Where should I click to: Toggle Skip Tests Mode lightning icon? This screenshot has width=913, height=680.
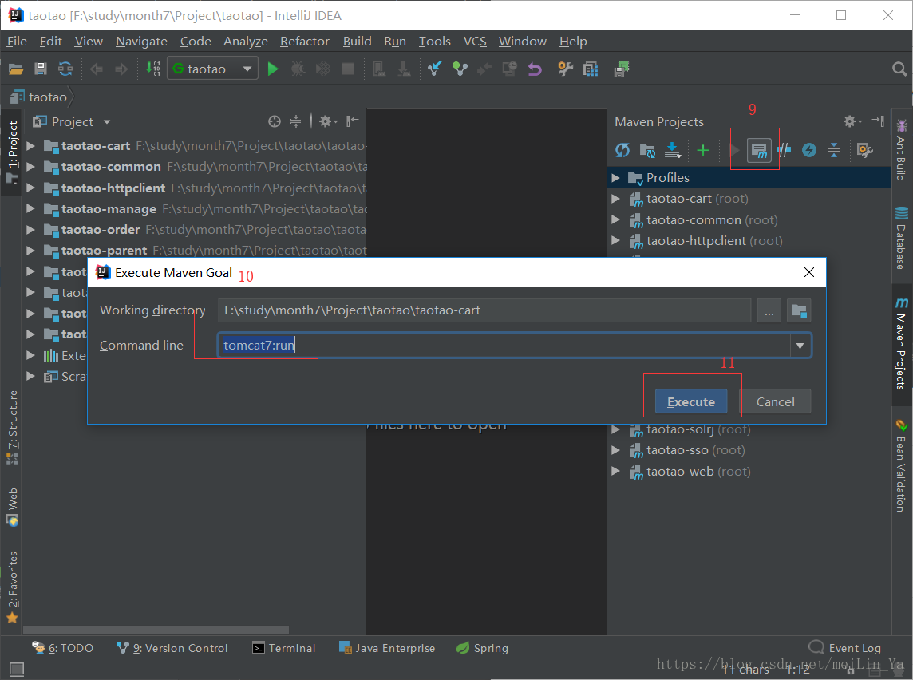(808, 150)
